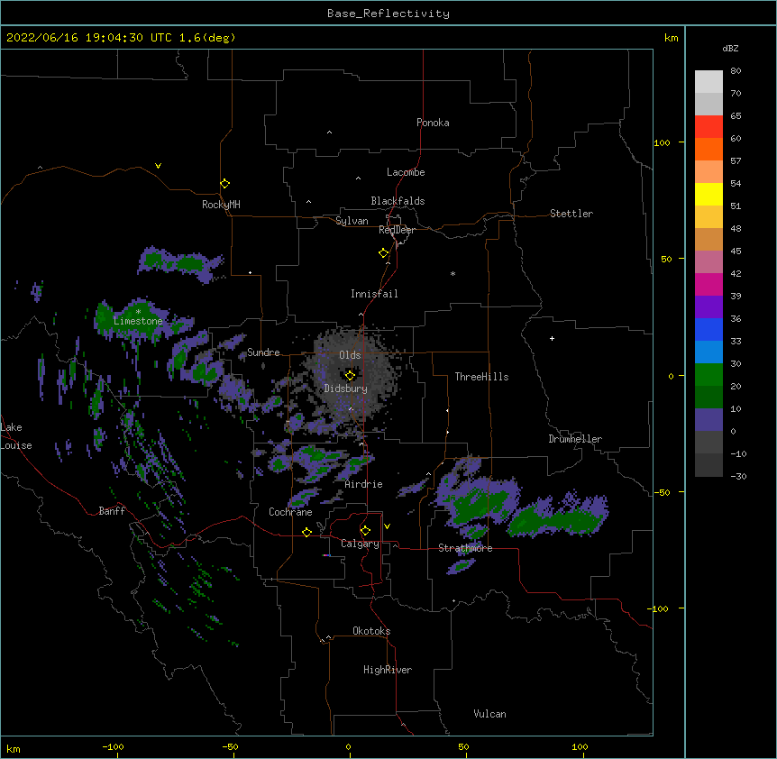777x759 pixels.
Task: Click the HighRiver label
Action: click(388, 670)
